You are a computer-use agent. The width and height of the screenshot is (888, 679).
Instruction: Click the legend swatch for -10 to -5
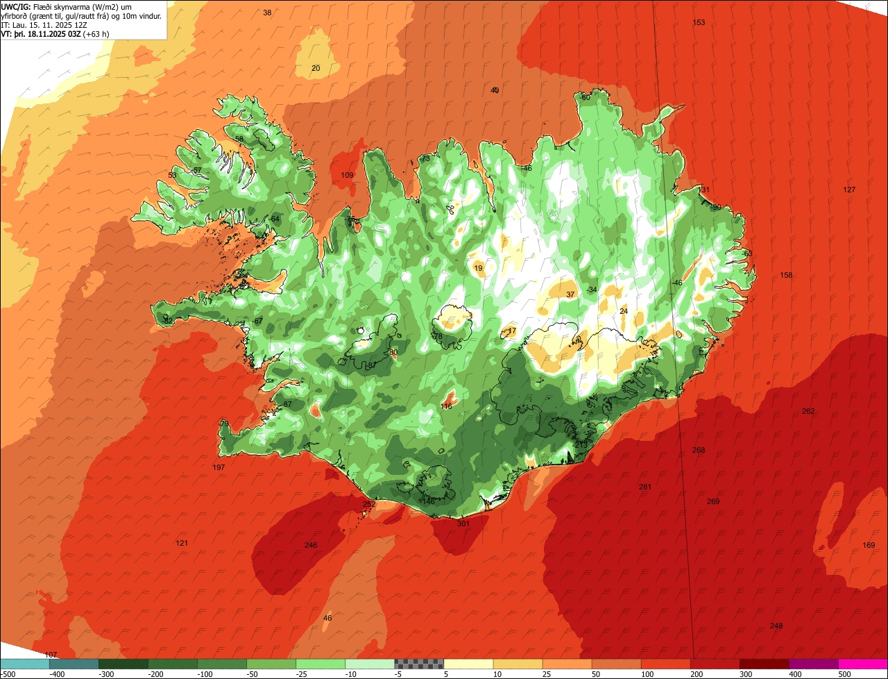pos(370,664)
